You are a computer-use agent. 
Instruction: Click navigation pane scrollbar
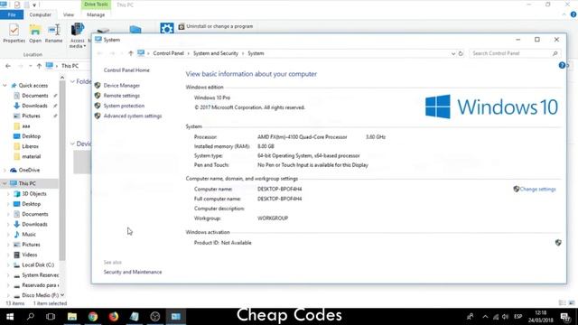62,170
